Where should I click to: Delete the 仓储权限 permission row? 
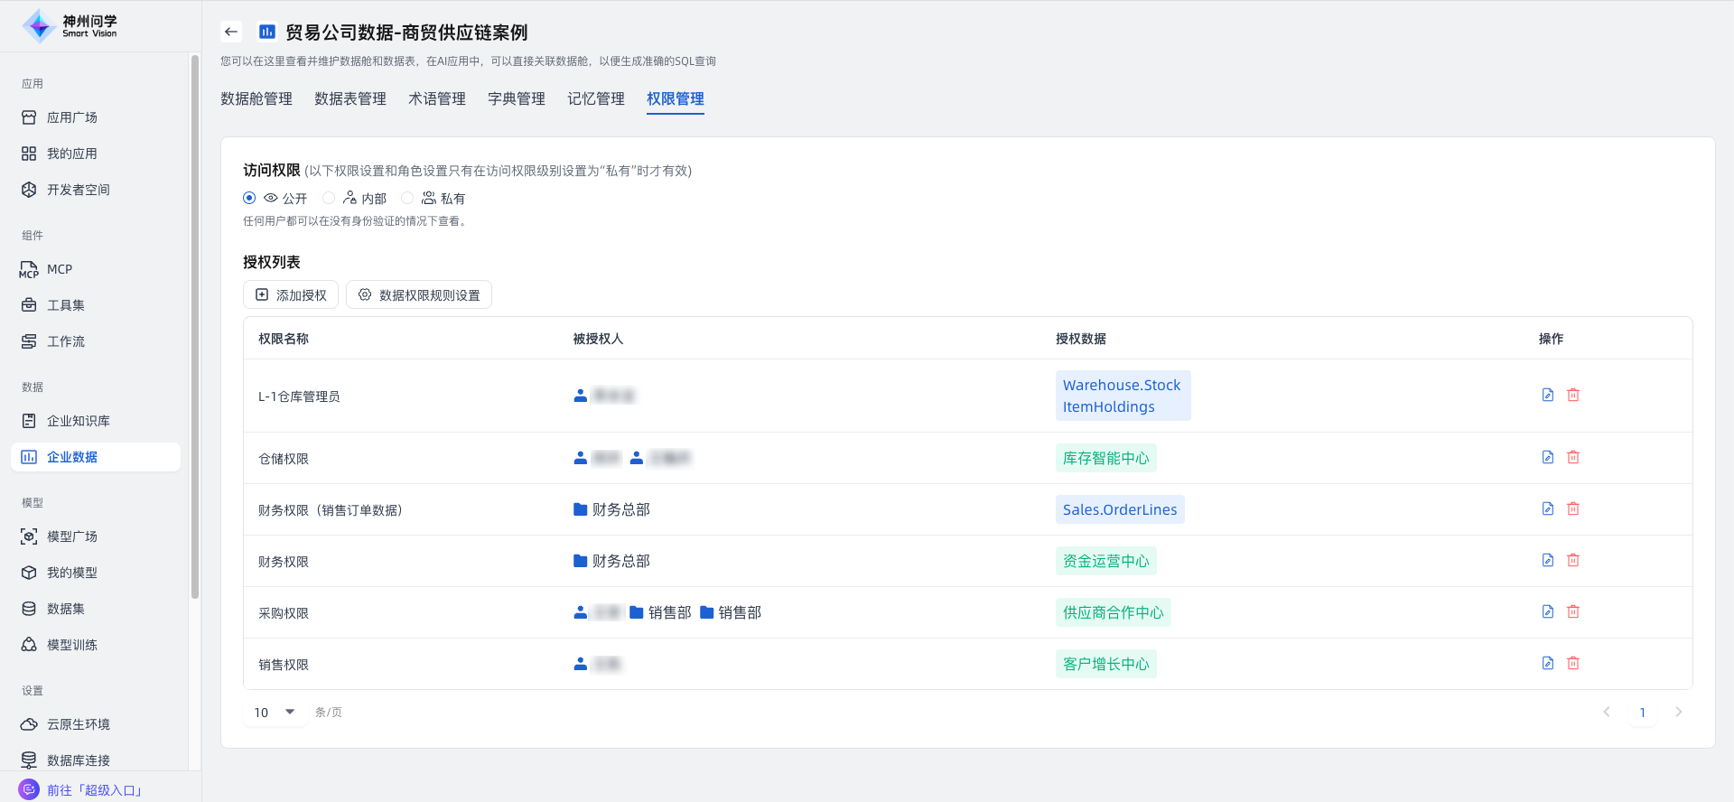point(1572,457)
